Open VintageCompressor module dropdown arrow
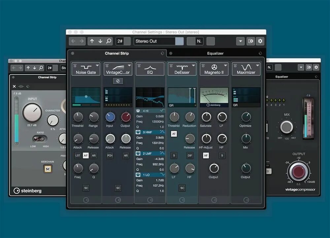330x238 pixels. (129, 66)
